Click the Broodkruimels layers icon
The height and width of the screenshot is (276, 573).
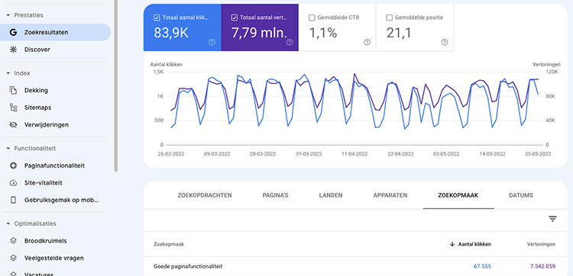[x=13, y=241]
